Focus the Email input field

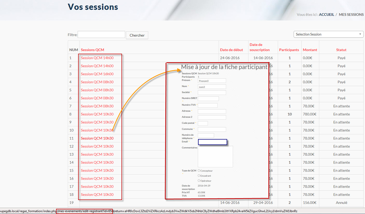(212, 142)
